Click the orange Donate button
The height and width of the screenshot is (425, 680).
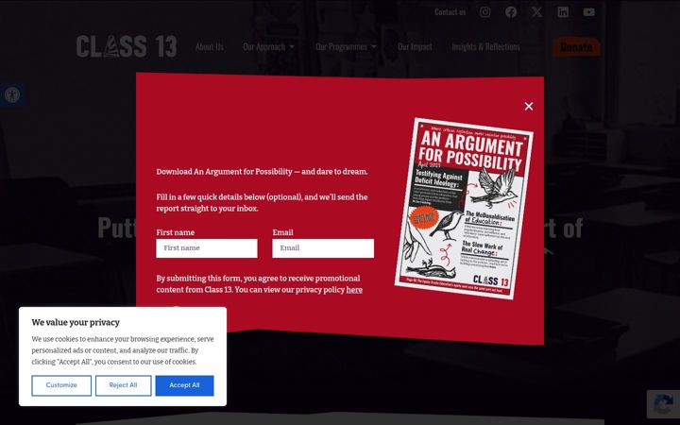pos(576,47)
